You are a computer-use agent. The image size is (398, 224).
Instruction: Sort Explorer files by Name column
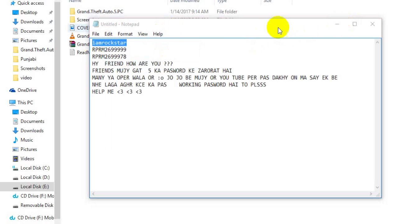[x=75, y=2]
